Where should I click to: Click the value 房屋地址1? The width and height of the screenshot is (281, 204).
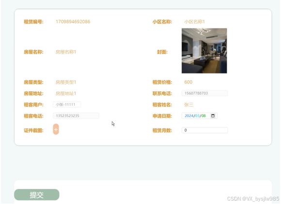66,93
